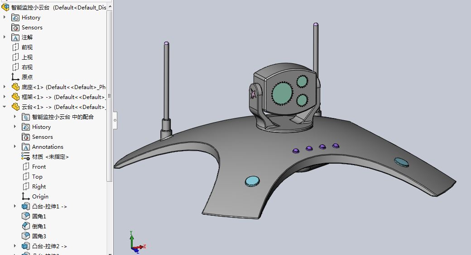471x255 pixels.
Task: Click the feature tree vertical scrollbar
Action: pos(110,96)
